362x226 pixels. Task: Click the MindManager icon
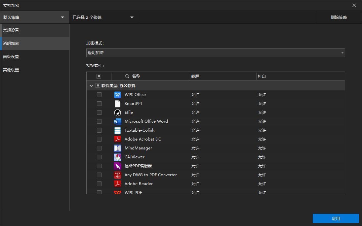click(x=117, y=148)
